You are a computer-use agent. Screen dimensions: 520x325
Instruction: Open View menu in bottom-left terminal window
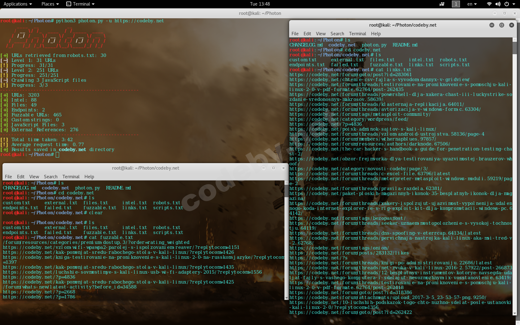(x=34, y=177)
